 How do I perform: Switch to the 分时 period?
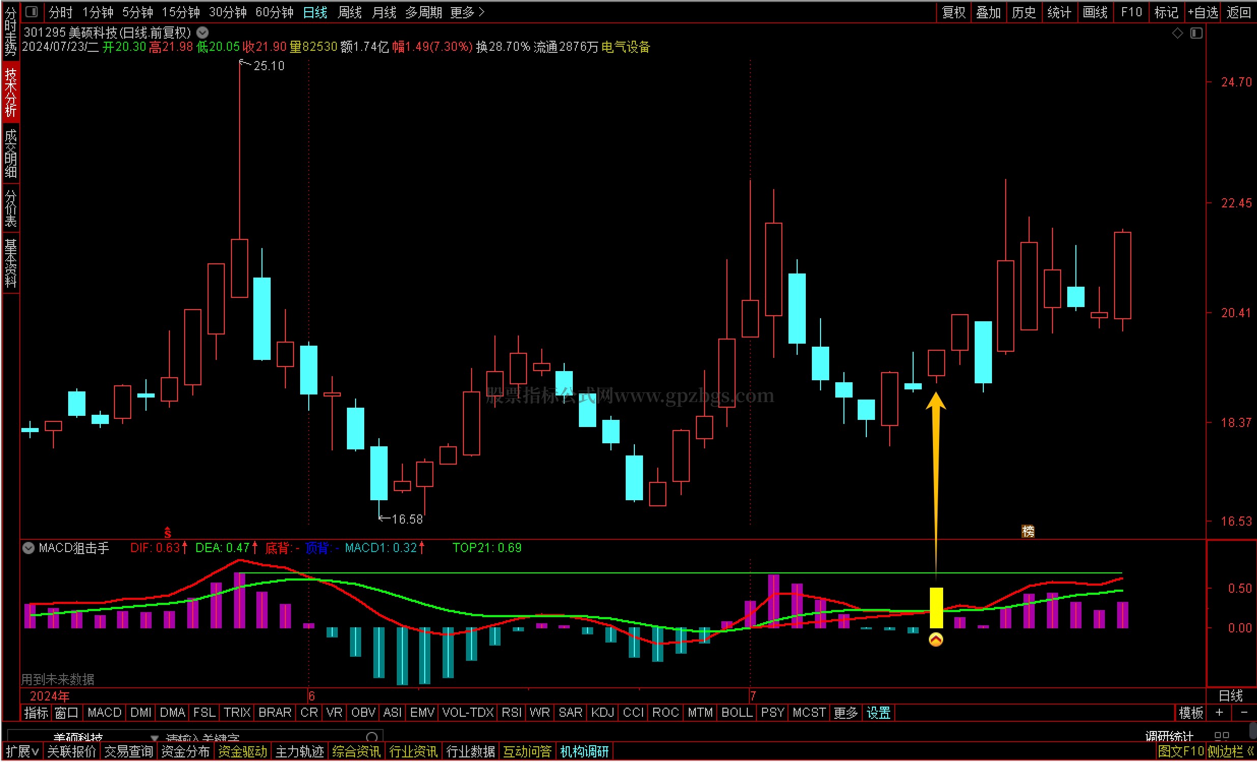coord(61,12)
